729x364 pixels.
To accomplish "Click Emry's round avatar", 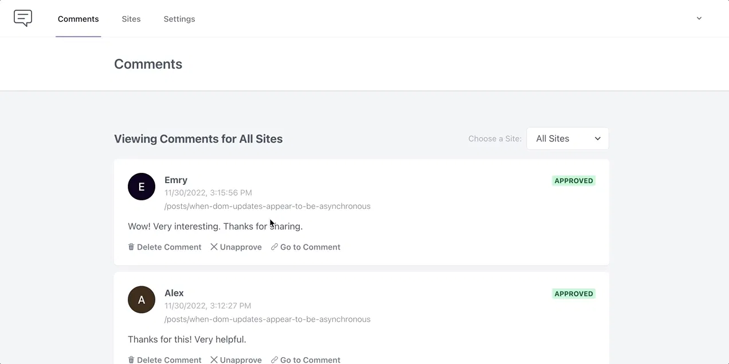I will click(x=142, y=187).
